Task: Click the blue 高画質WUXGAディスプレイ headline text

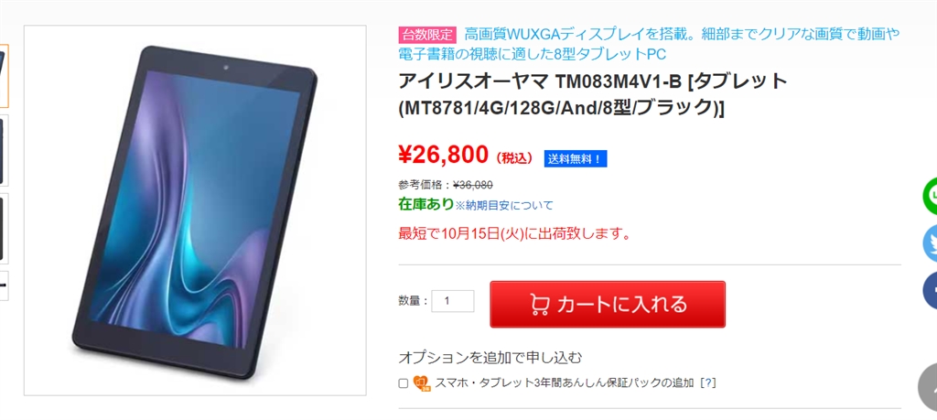Action: pos(649,44)
